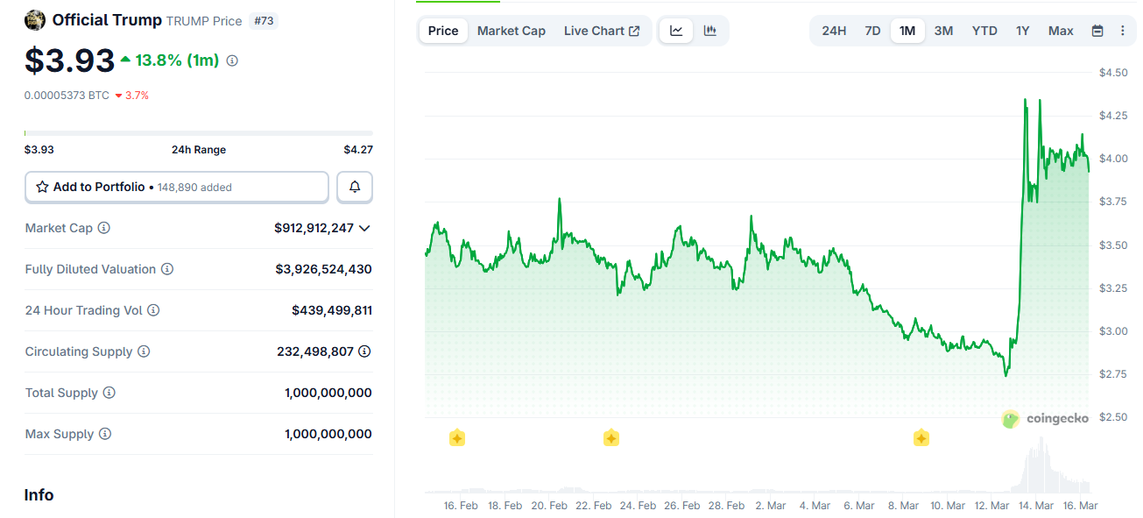This screenshot has width=1143, height=518.
Task: Select the line chart icon
Action: pos(675,30)
